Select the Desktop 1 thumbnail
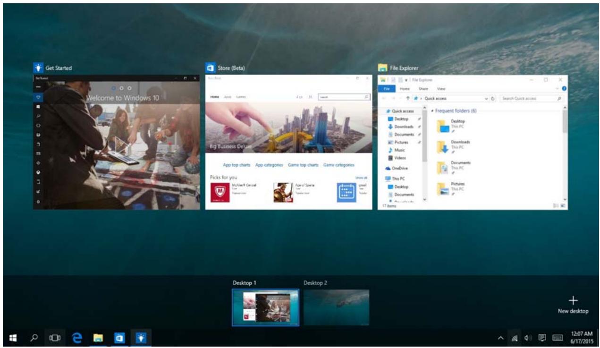This screenshot has width=600, height=348. coord(265,307)
